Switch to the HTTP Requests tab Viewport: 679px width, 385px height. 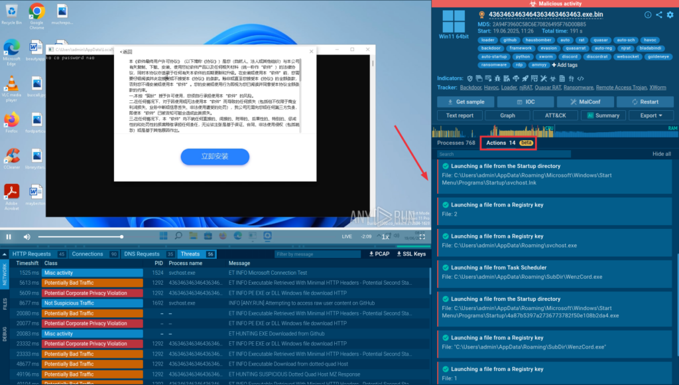[38, 254]
